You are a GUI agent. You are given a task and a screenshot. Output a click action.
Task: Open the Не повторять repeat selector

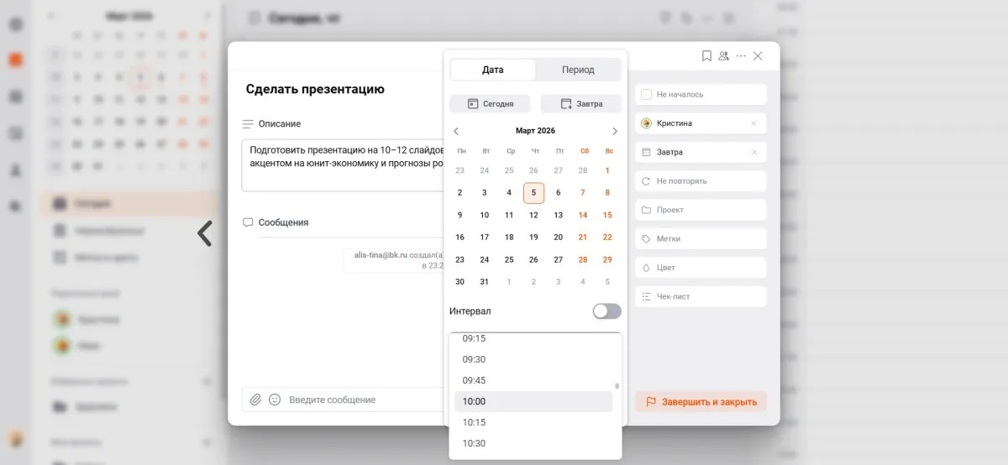click(x=700, y=181)
